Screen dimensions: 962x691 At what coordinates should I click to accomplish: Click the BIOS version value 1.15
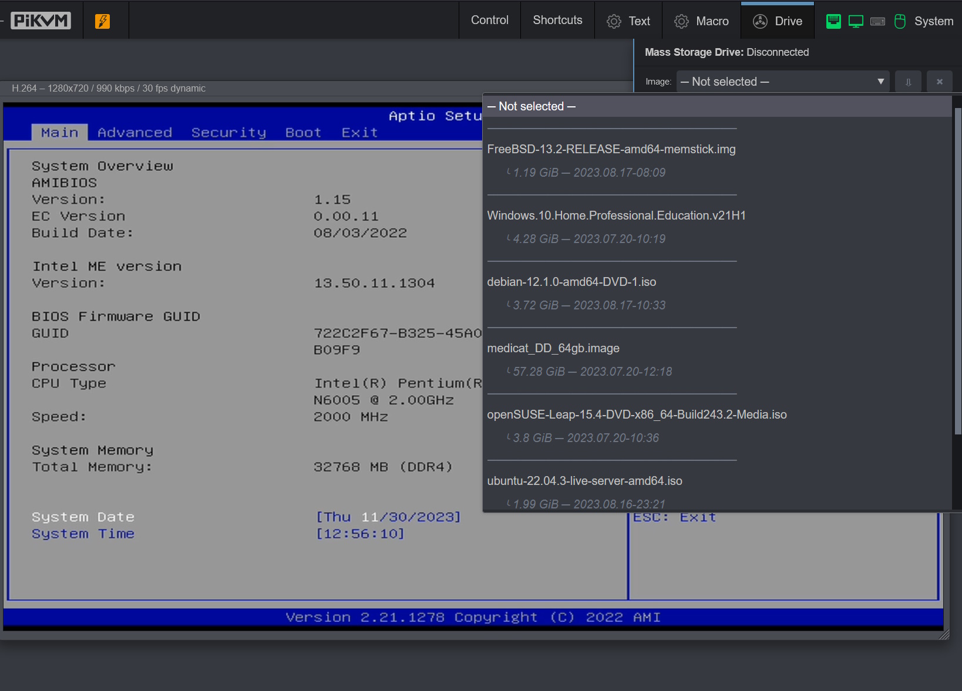[332, 200]
